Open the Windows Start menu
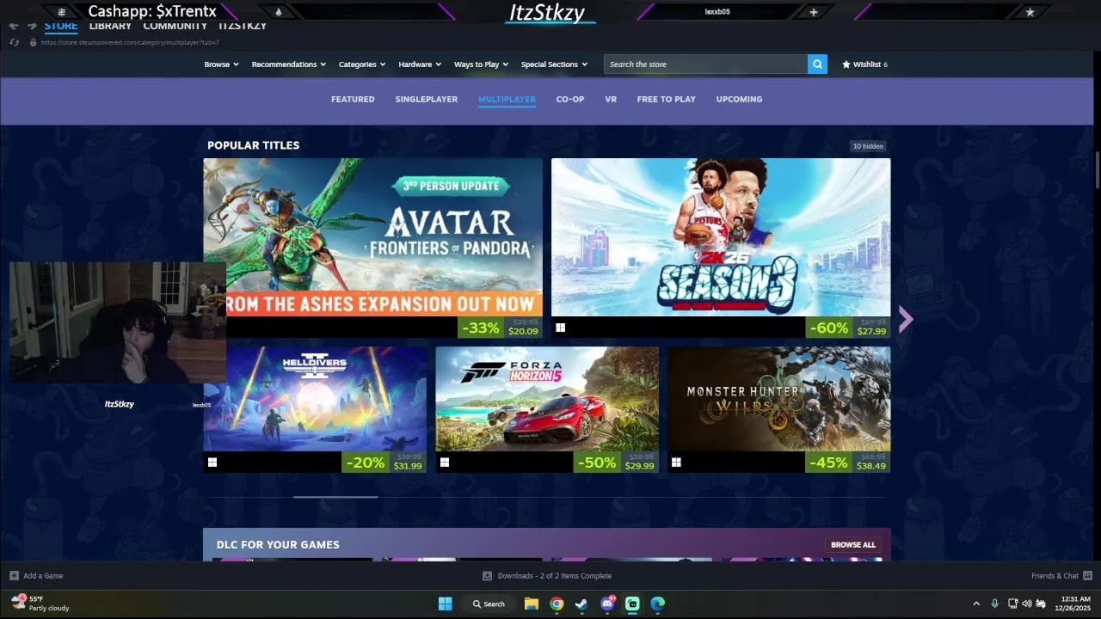The height and width of the screenshot is (619, 1101). click(x=446, y=604)
